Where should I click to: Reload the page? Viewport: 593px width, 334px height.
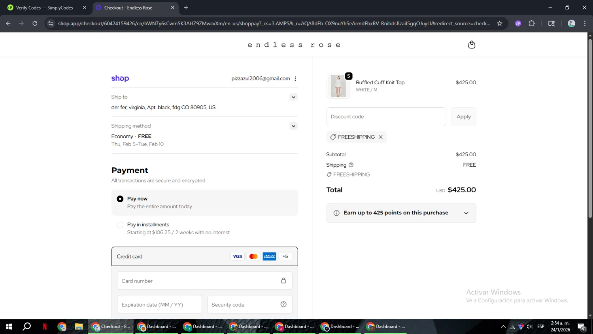[35, 23]
